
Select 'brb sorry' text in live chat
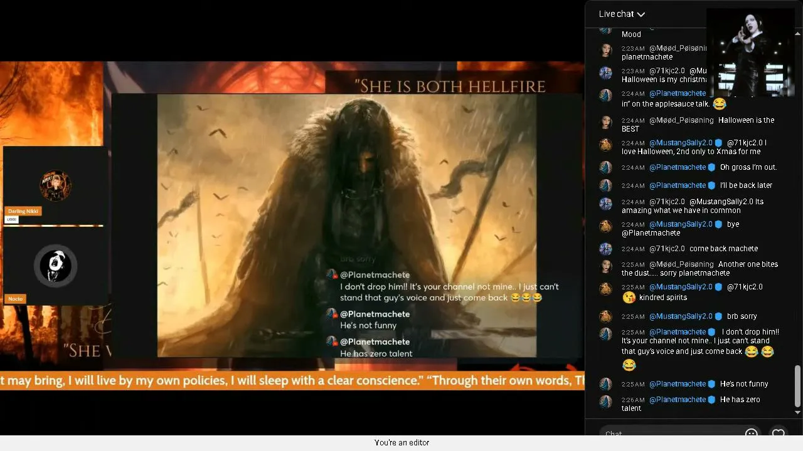[742, 316]
